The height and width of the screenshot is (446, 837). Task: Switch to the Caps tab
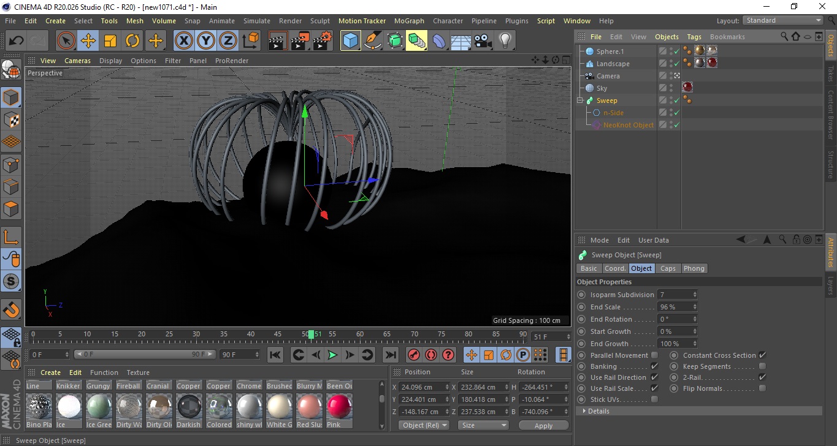[668, 268]
